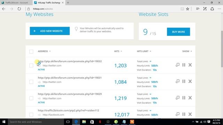Edit visit duration 10s for id=19032
This screenshot has height=125, width=223.
155,70
